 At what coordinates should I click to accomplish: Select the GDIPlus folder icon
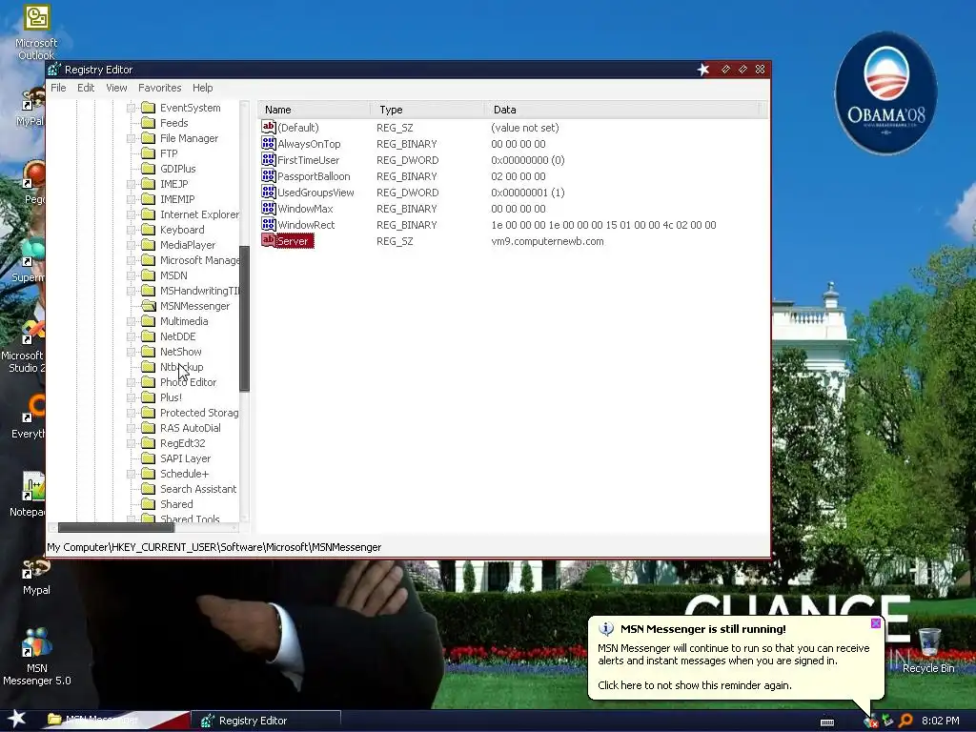click(148, 169)
